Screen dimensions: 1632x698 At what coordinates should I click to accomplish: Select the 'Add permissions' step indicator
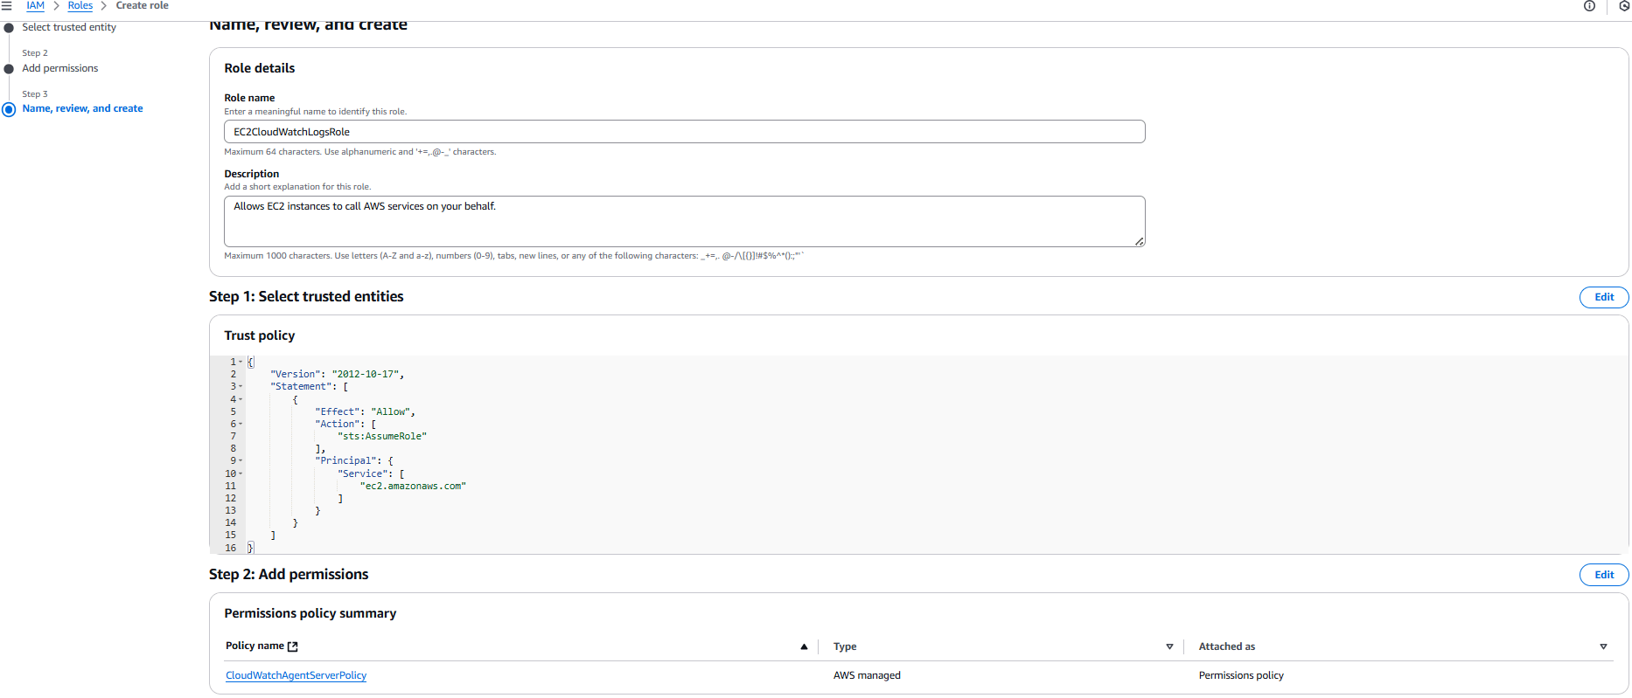(x=10, y=69)
